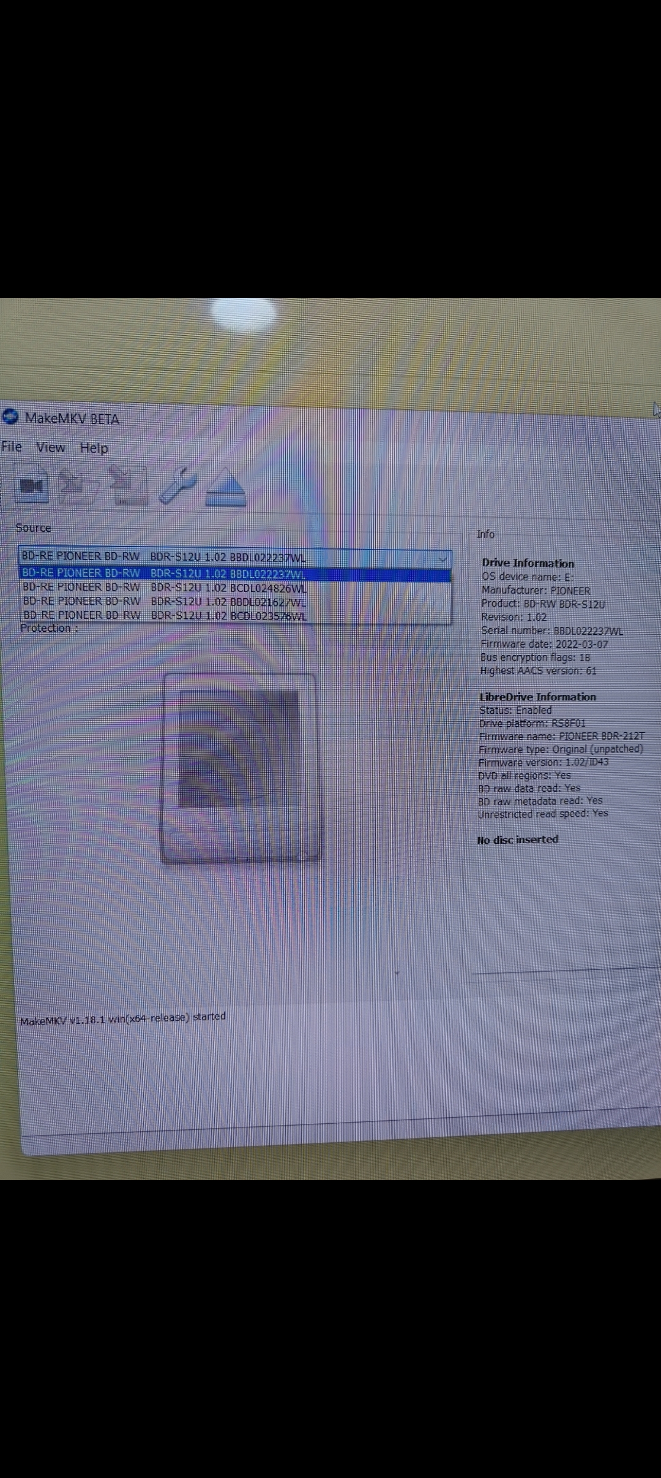Viewport: 661px width, 1478px height.
Task: Open Preferences with the wrench icon
Action: pyautogui.click(x=177, y=485)
